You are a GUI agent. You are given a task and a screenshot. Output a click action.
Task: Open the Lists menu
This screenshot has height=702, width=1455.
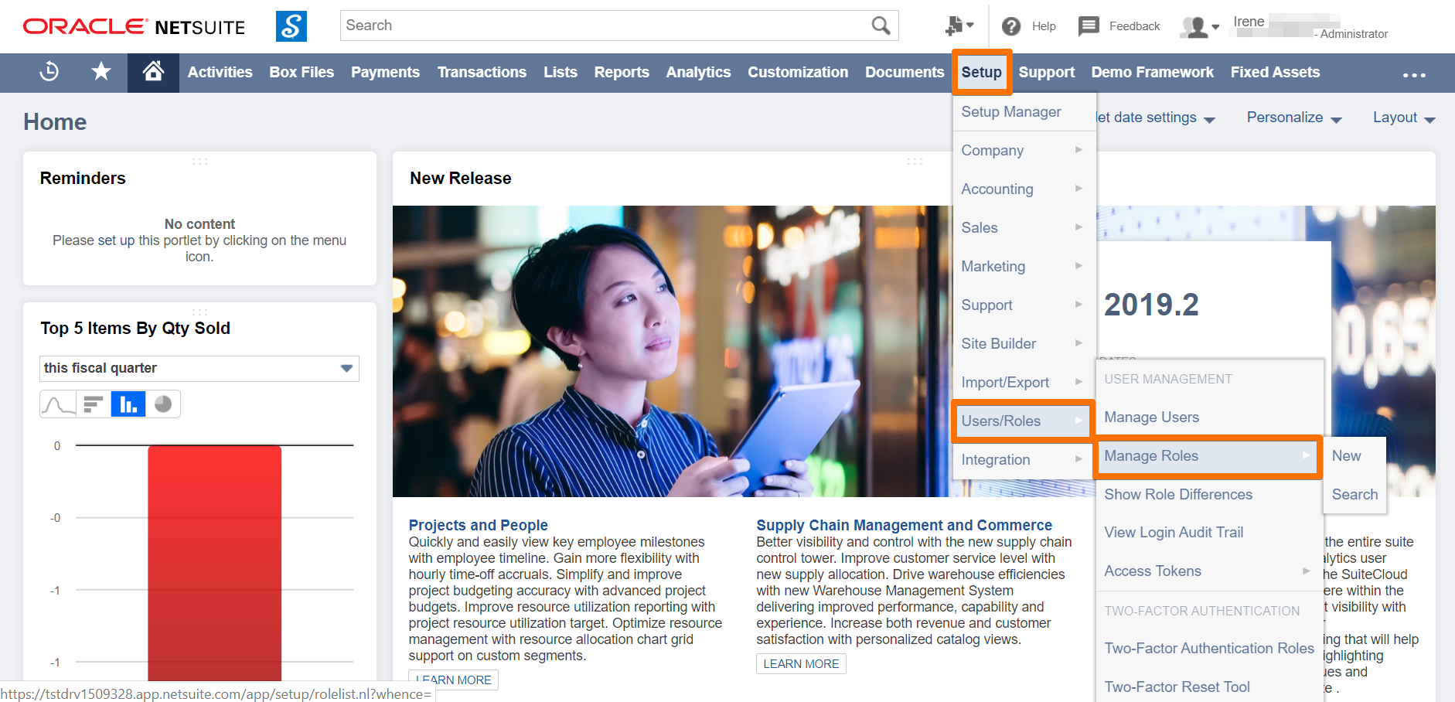[x=561, y=73]
